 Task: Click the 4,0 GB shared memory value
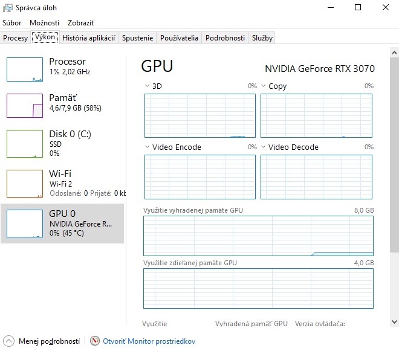[364, 263]
